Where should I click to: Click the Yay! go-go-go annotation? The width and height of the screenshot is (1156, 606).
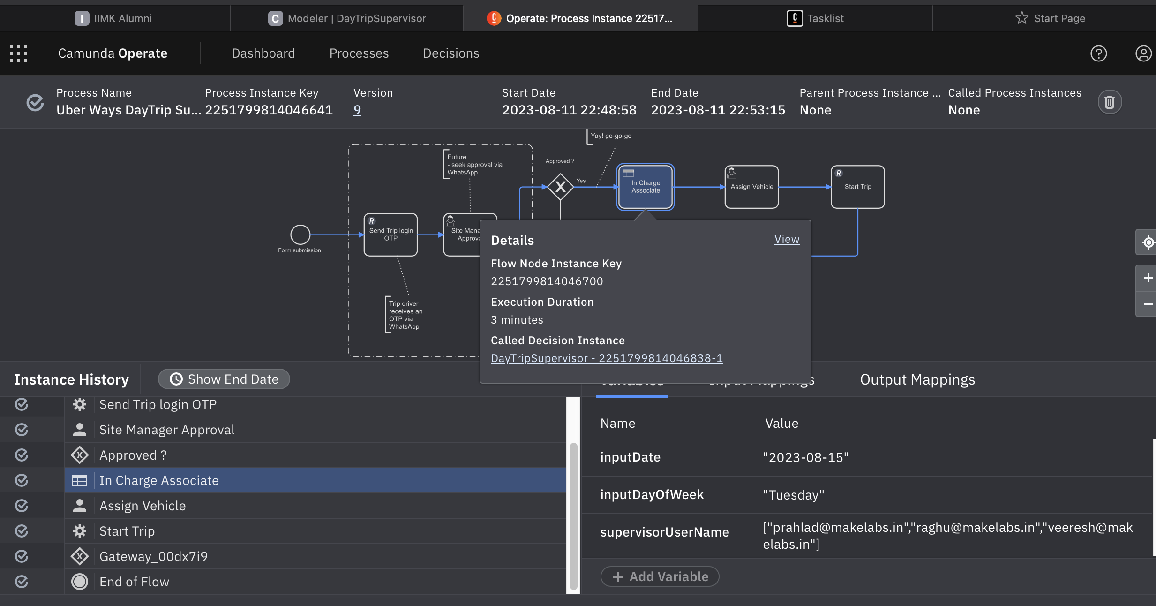coord(610,136)
